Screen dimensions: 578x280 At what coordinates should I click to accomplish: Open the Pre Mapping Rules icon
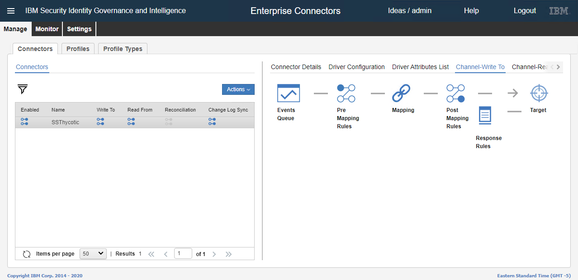346,93
